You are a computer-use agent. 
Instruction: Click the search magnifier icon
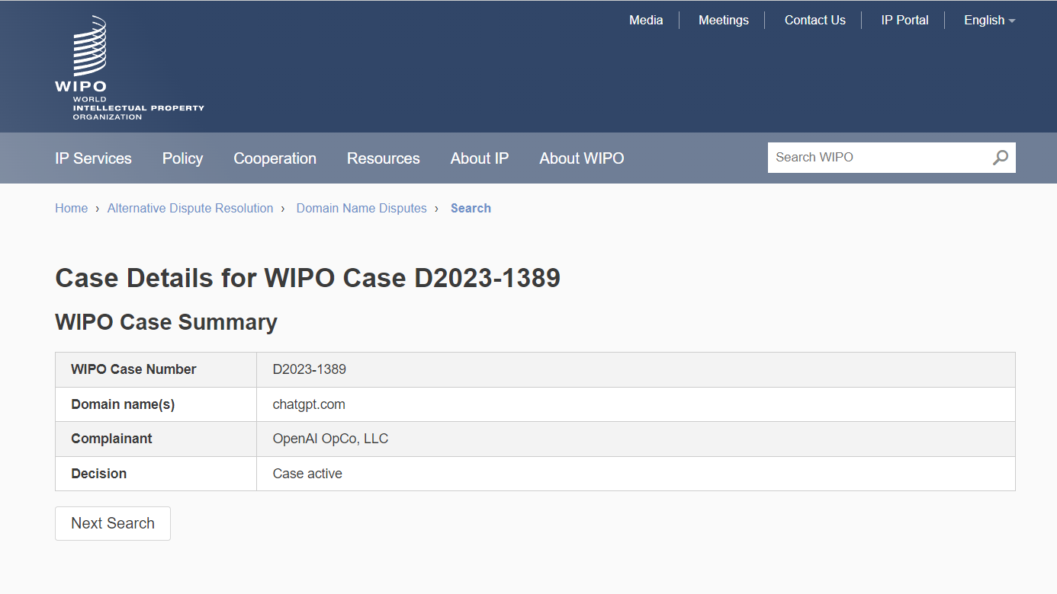1000,158
